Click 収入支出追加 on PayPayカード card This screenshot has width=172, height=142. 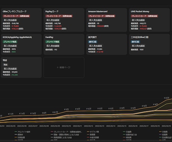(x=53, y=20)
